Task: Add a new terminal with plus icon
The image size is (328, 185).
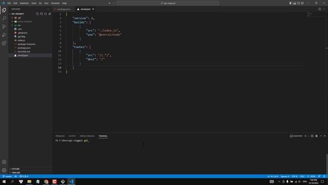Action: tap(305, 136)
